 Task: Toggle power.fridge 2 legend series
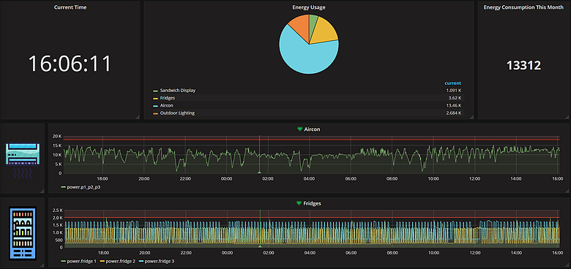120,261
